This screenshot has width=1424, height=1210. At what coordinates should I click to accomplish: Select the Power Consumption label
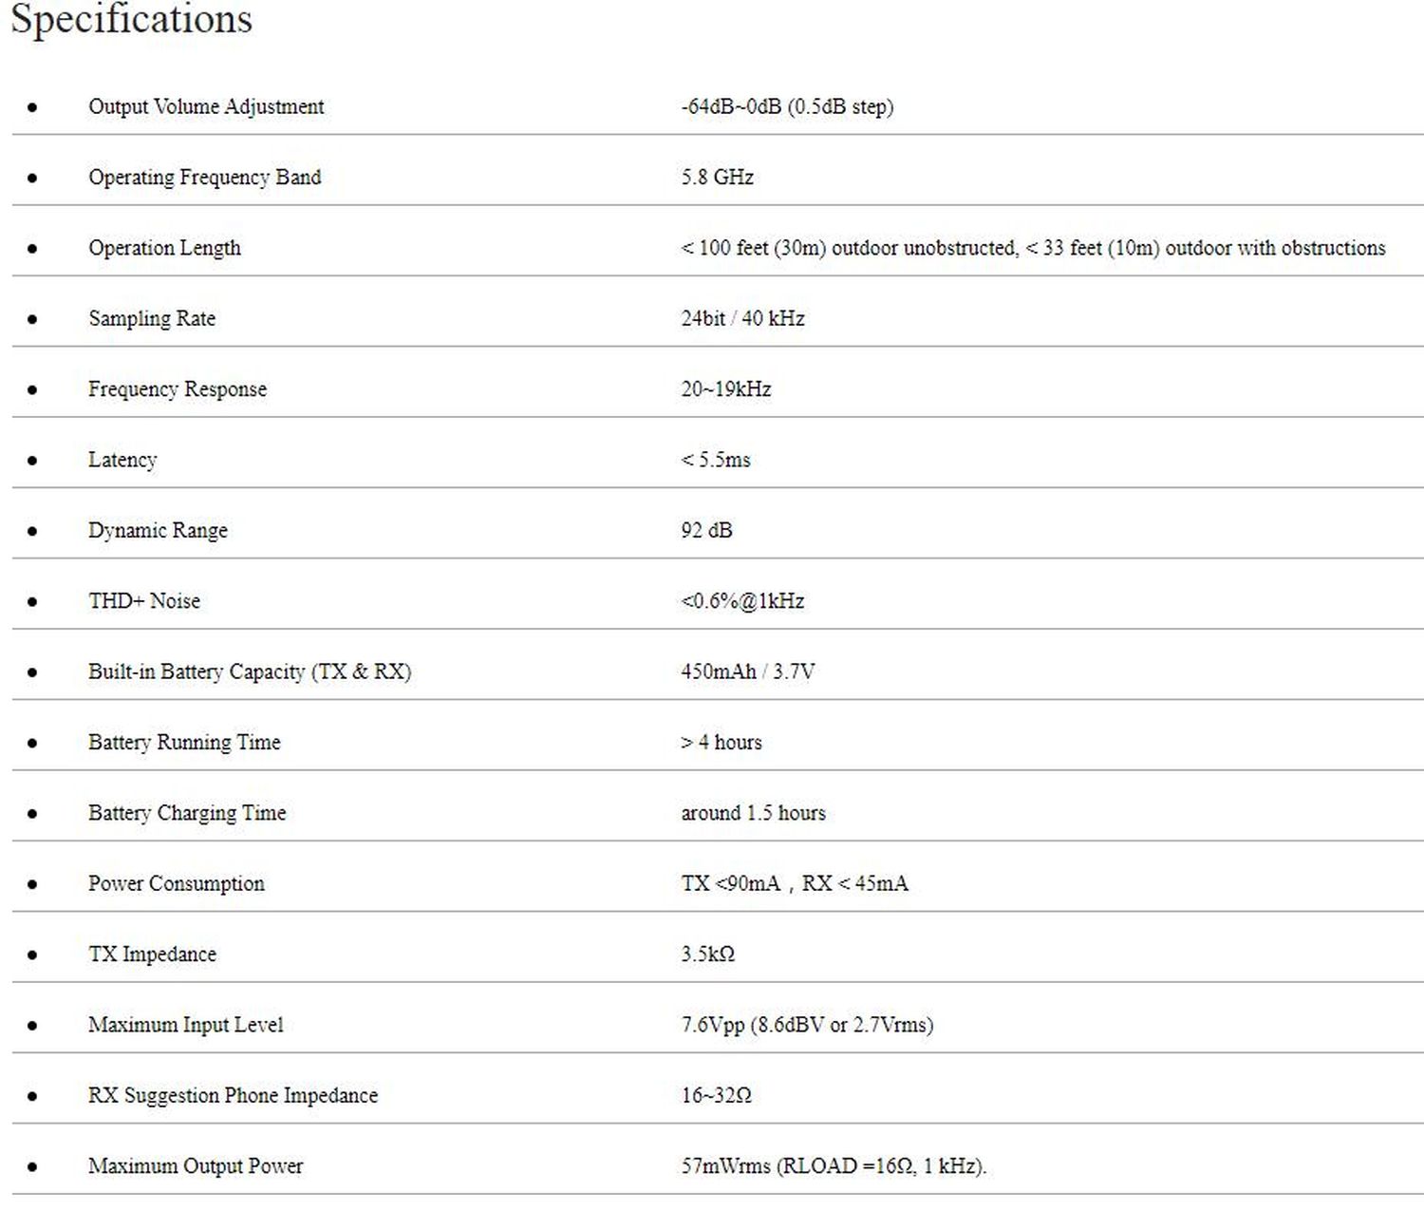point(177,883)
